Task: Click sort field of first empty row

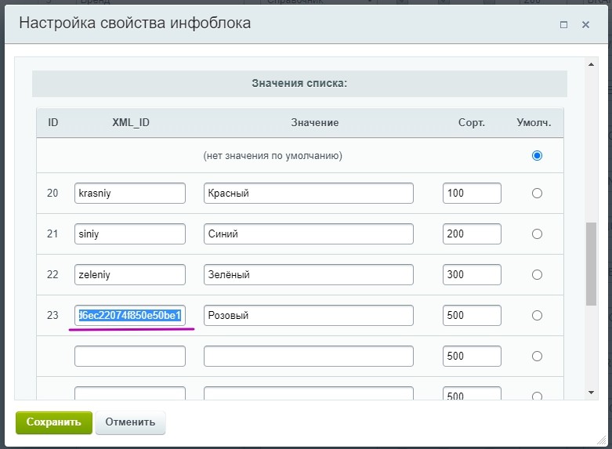Action: click(472, 356)
